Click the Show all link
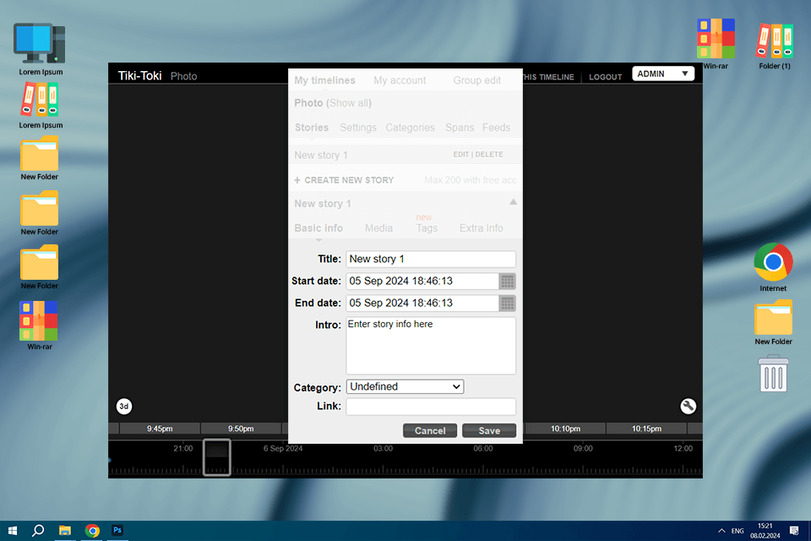 click(x=350, y=103)
